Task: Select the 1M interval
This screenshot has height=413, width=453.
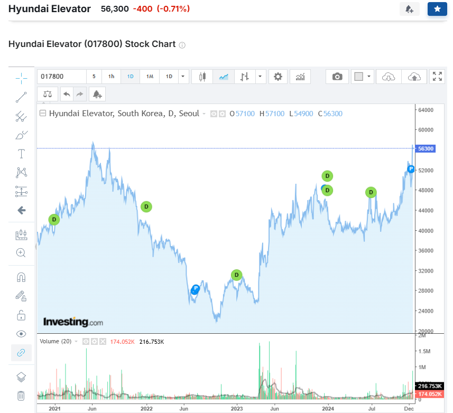Action: (x=150, y=77)
